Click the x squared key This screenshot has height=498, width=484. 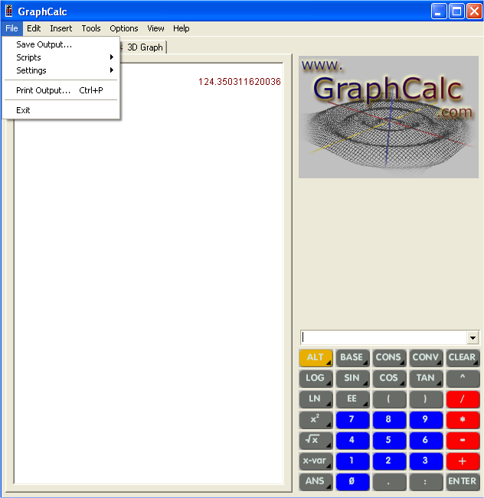(316, 420)
